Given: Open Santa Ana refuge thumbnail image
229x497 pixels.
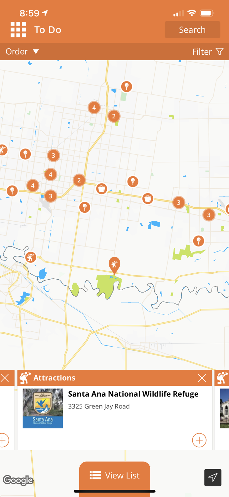Looking at the screenshot, I should click(43, 409).
